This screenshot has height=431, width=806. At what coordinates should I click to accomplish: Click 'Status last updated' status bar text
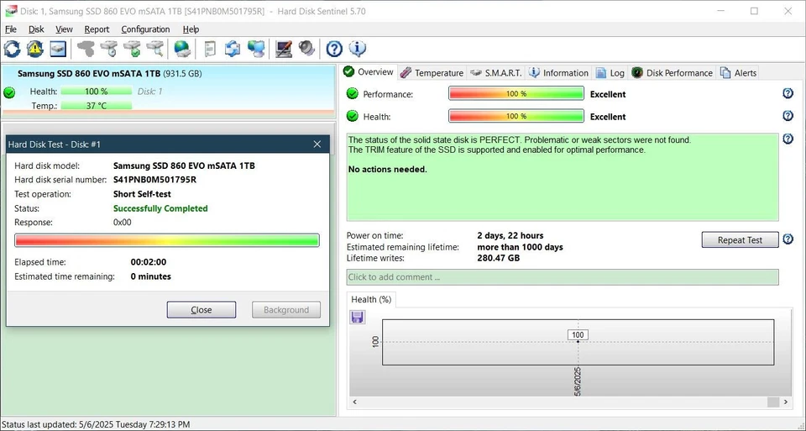click(x=96, y=425)
